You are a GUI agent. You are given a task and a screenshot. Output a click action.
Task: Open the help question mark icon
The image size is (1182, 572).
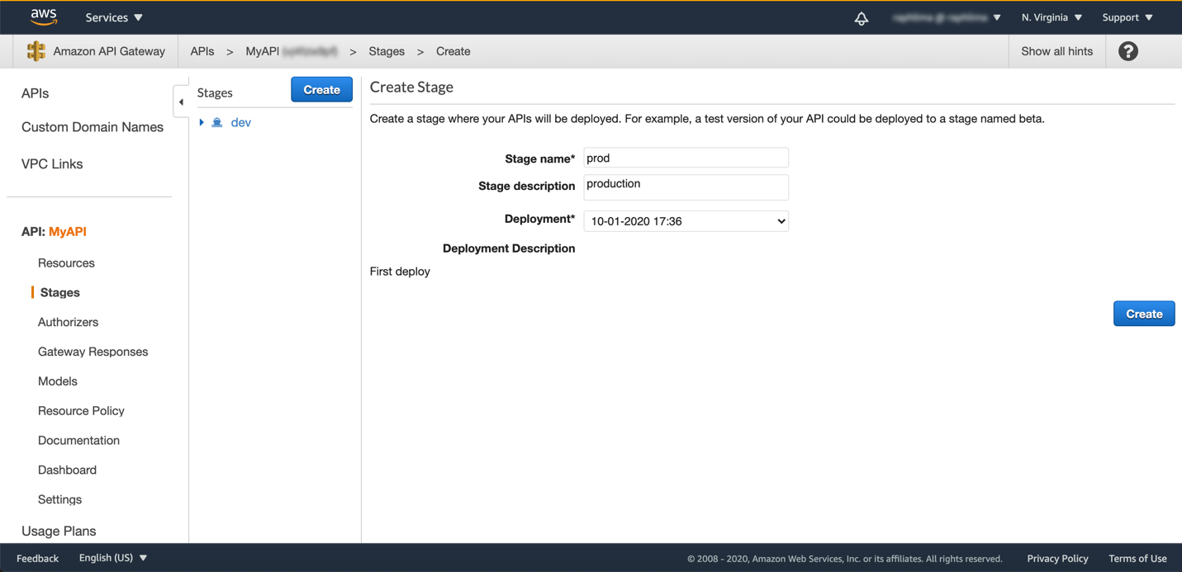pos(1128,51)
